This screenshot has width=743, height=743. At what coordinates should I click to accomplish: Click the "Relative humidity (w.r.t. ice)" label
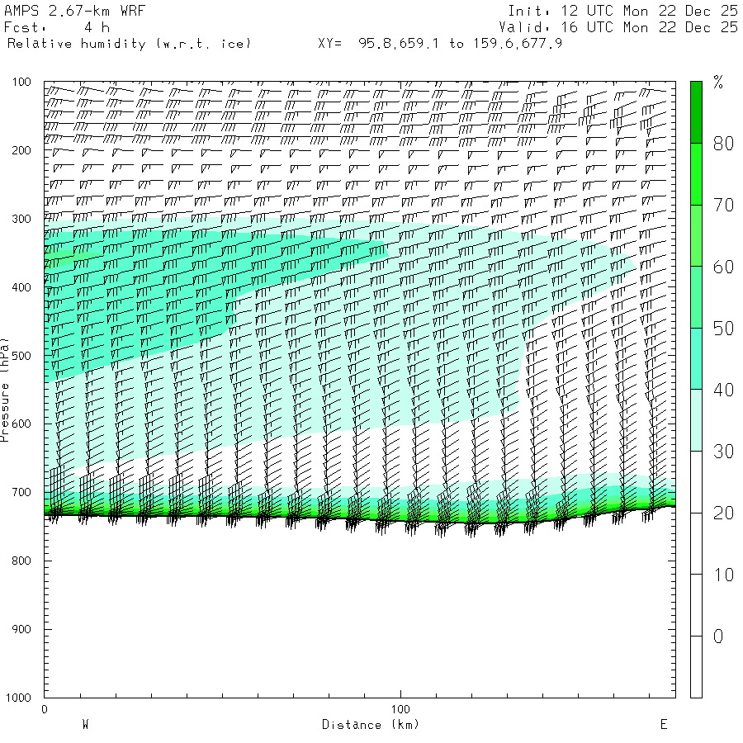click(129, 44)
